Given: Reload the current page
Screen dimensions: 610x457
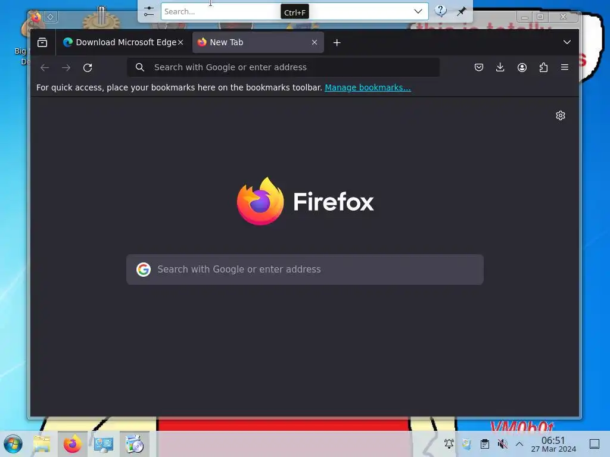Looking at the screenshot, I should click(88, 68).
